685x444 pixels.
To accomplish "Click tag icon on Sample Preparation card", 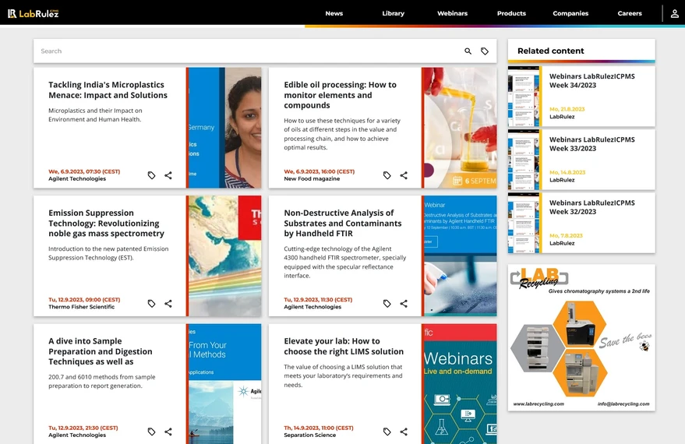I will [x=152, y=432].
